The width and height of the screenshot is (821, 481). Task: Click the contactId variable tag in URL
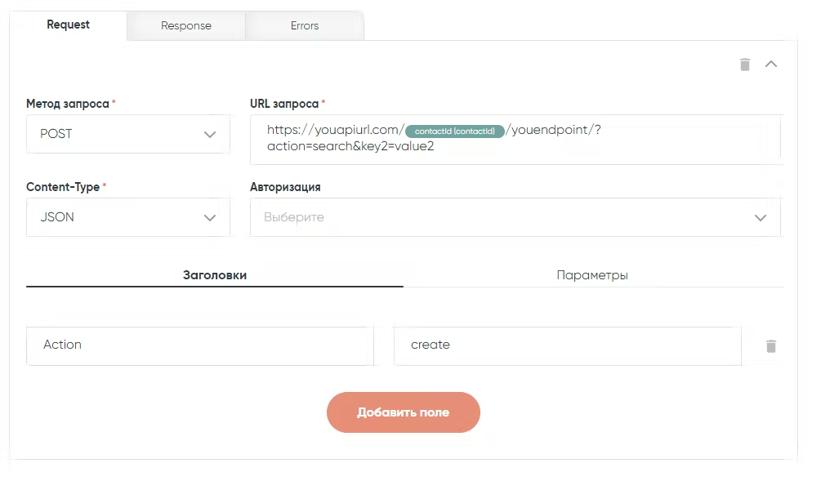coord(455,131)
